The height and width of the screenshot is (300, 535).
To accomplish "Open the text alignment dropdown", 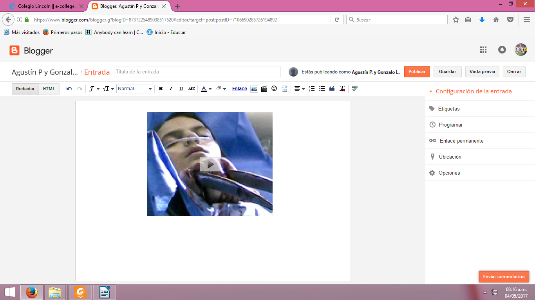I will (x=300, y=89).
